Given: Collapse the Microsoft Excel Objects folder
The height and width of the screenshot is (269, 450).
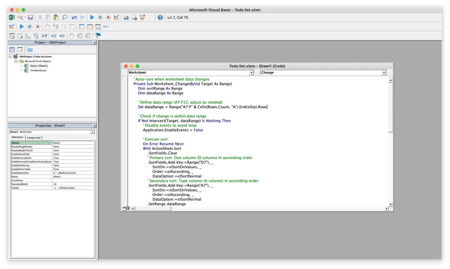Looking at the screenshot, I should 16,61.
